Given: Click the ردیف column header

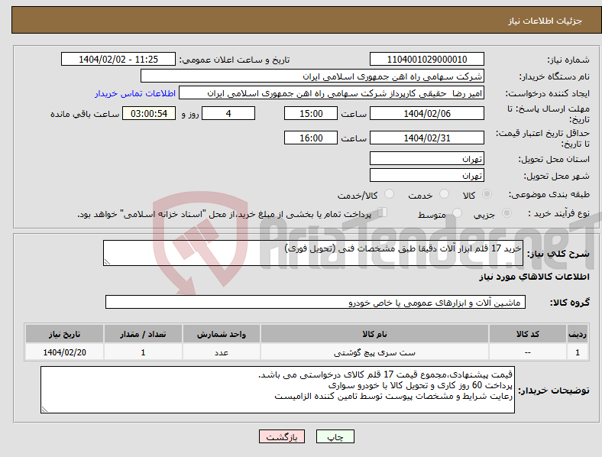Looking at the screenshot, I should [x=578, y=334].
